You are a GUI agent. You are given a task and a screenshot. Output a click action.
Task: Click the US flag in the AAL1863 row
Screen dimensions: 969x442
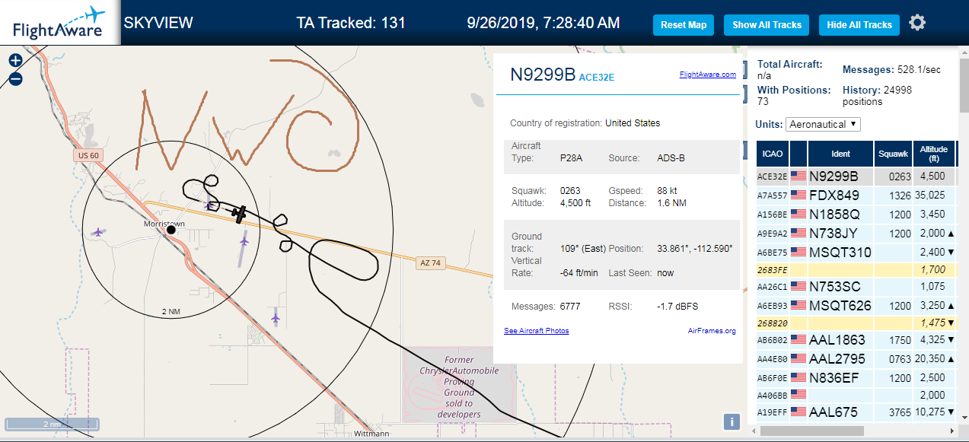[798, 340]
